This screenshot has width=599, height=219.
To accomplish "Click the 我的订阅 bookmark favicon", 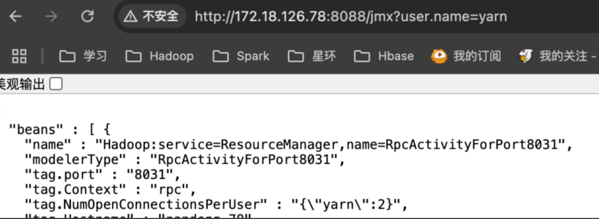I will coord(439,56).
